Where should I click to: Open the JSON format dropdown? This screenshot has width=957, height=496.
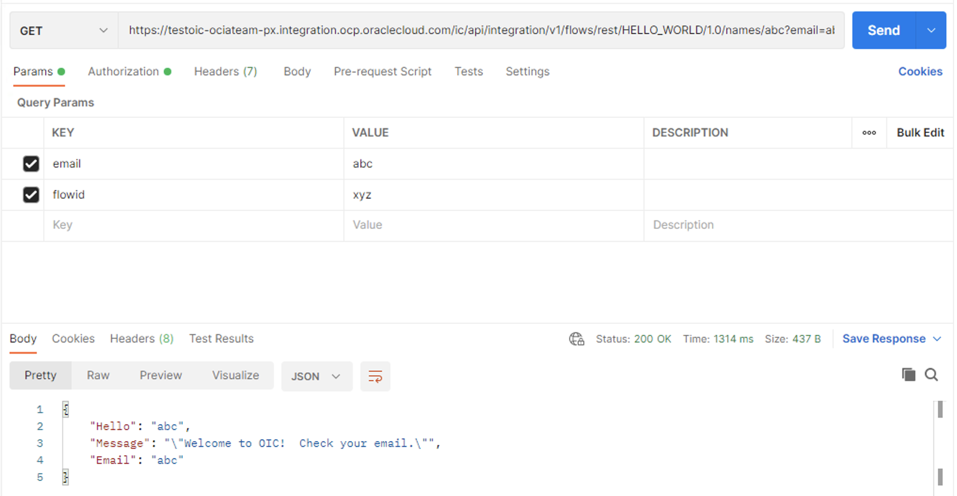tap(316, 376)
